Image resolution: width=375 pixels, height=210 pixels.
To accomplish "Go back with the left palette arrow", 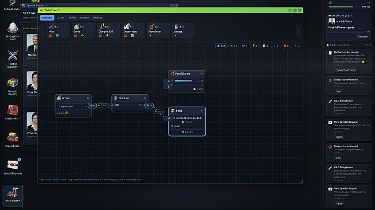I will point(42,31).
